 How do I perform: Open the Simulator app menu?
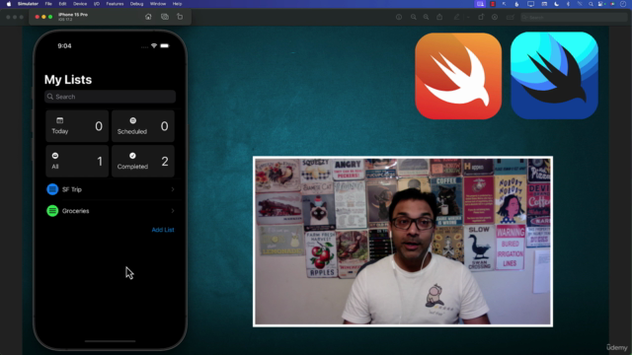coord(28,4)
